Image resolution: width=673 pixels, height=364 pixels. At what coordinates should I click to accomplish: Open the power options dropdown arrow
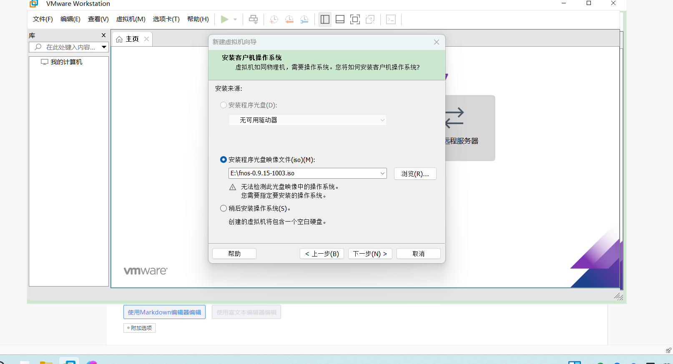[x=235, y=19]
